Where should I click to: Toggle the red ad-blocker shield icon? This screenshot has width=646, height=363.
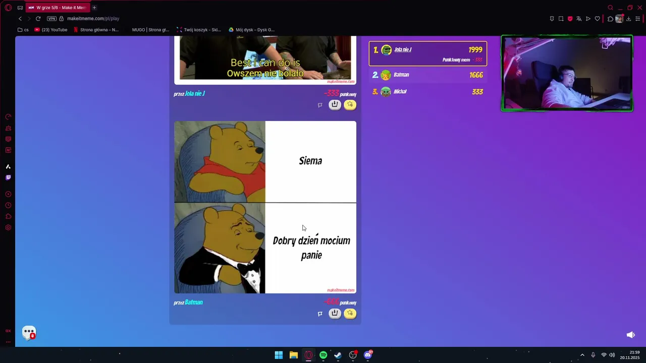[570, 19]
